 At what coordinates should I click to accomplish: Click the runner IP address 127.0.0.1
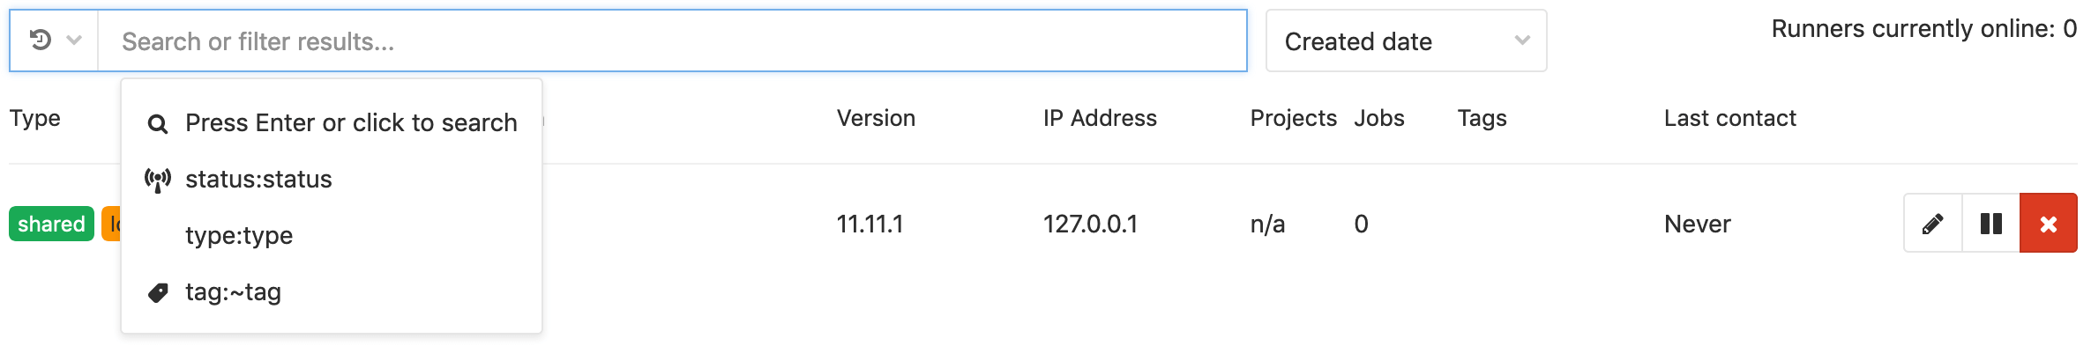point(1090,224)
